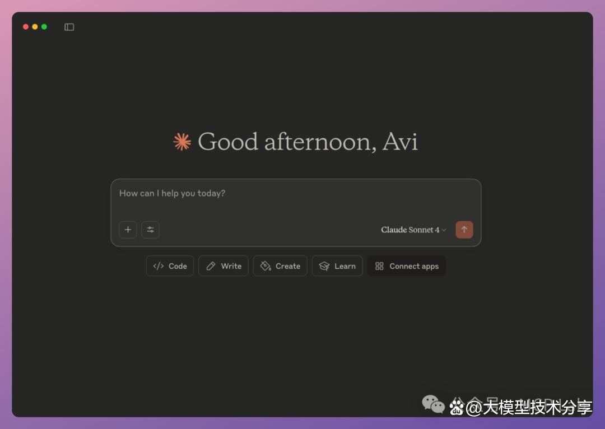Maximize the window with the green button

tap(44, 27)
